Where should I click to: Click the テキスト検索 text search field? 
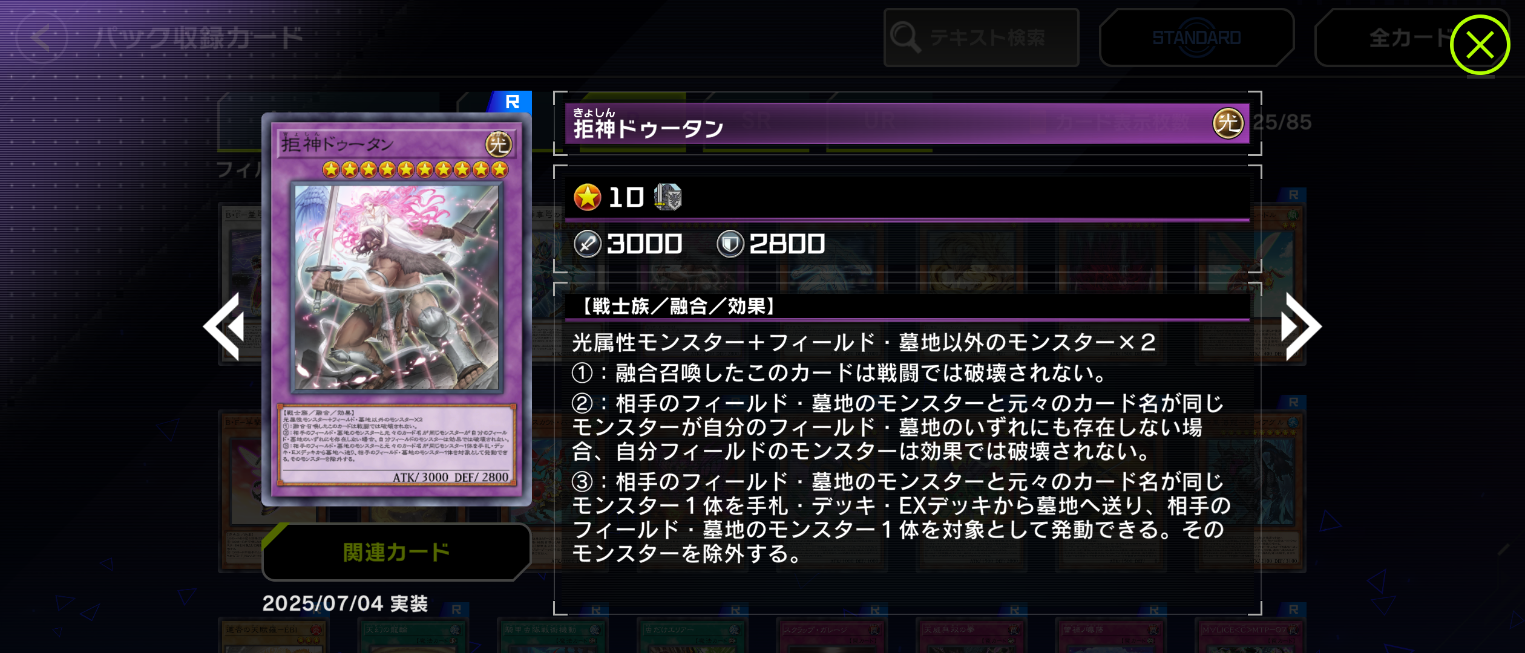tap(981, 37)
